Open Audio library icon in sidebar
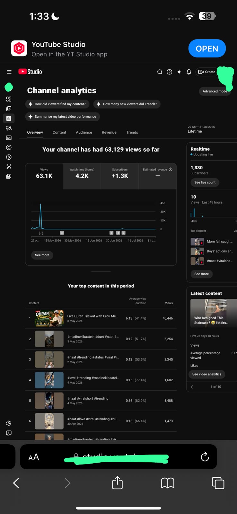This screenshot has height=514, width=237. (9, 176)
